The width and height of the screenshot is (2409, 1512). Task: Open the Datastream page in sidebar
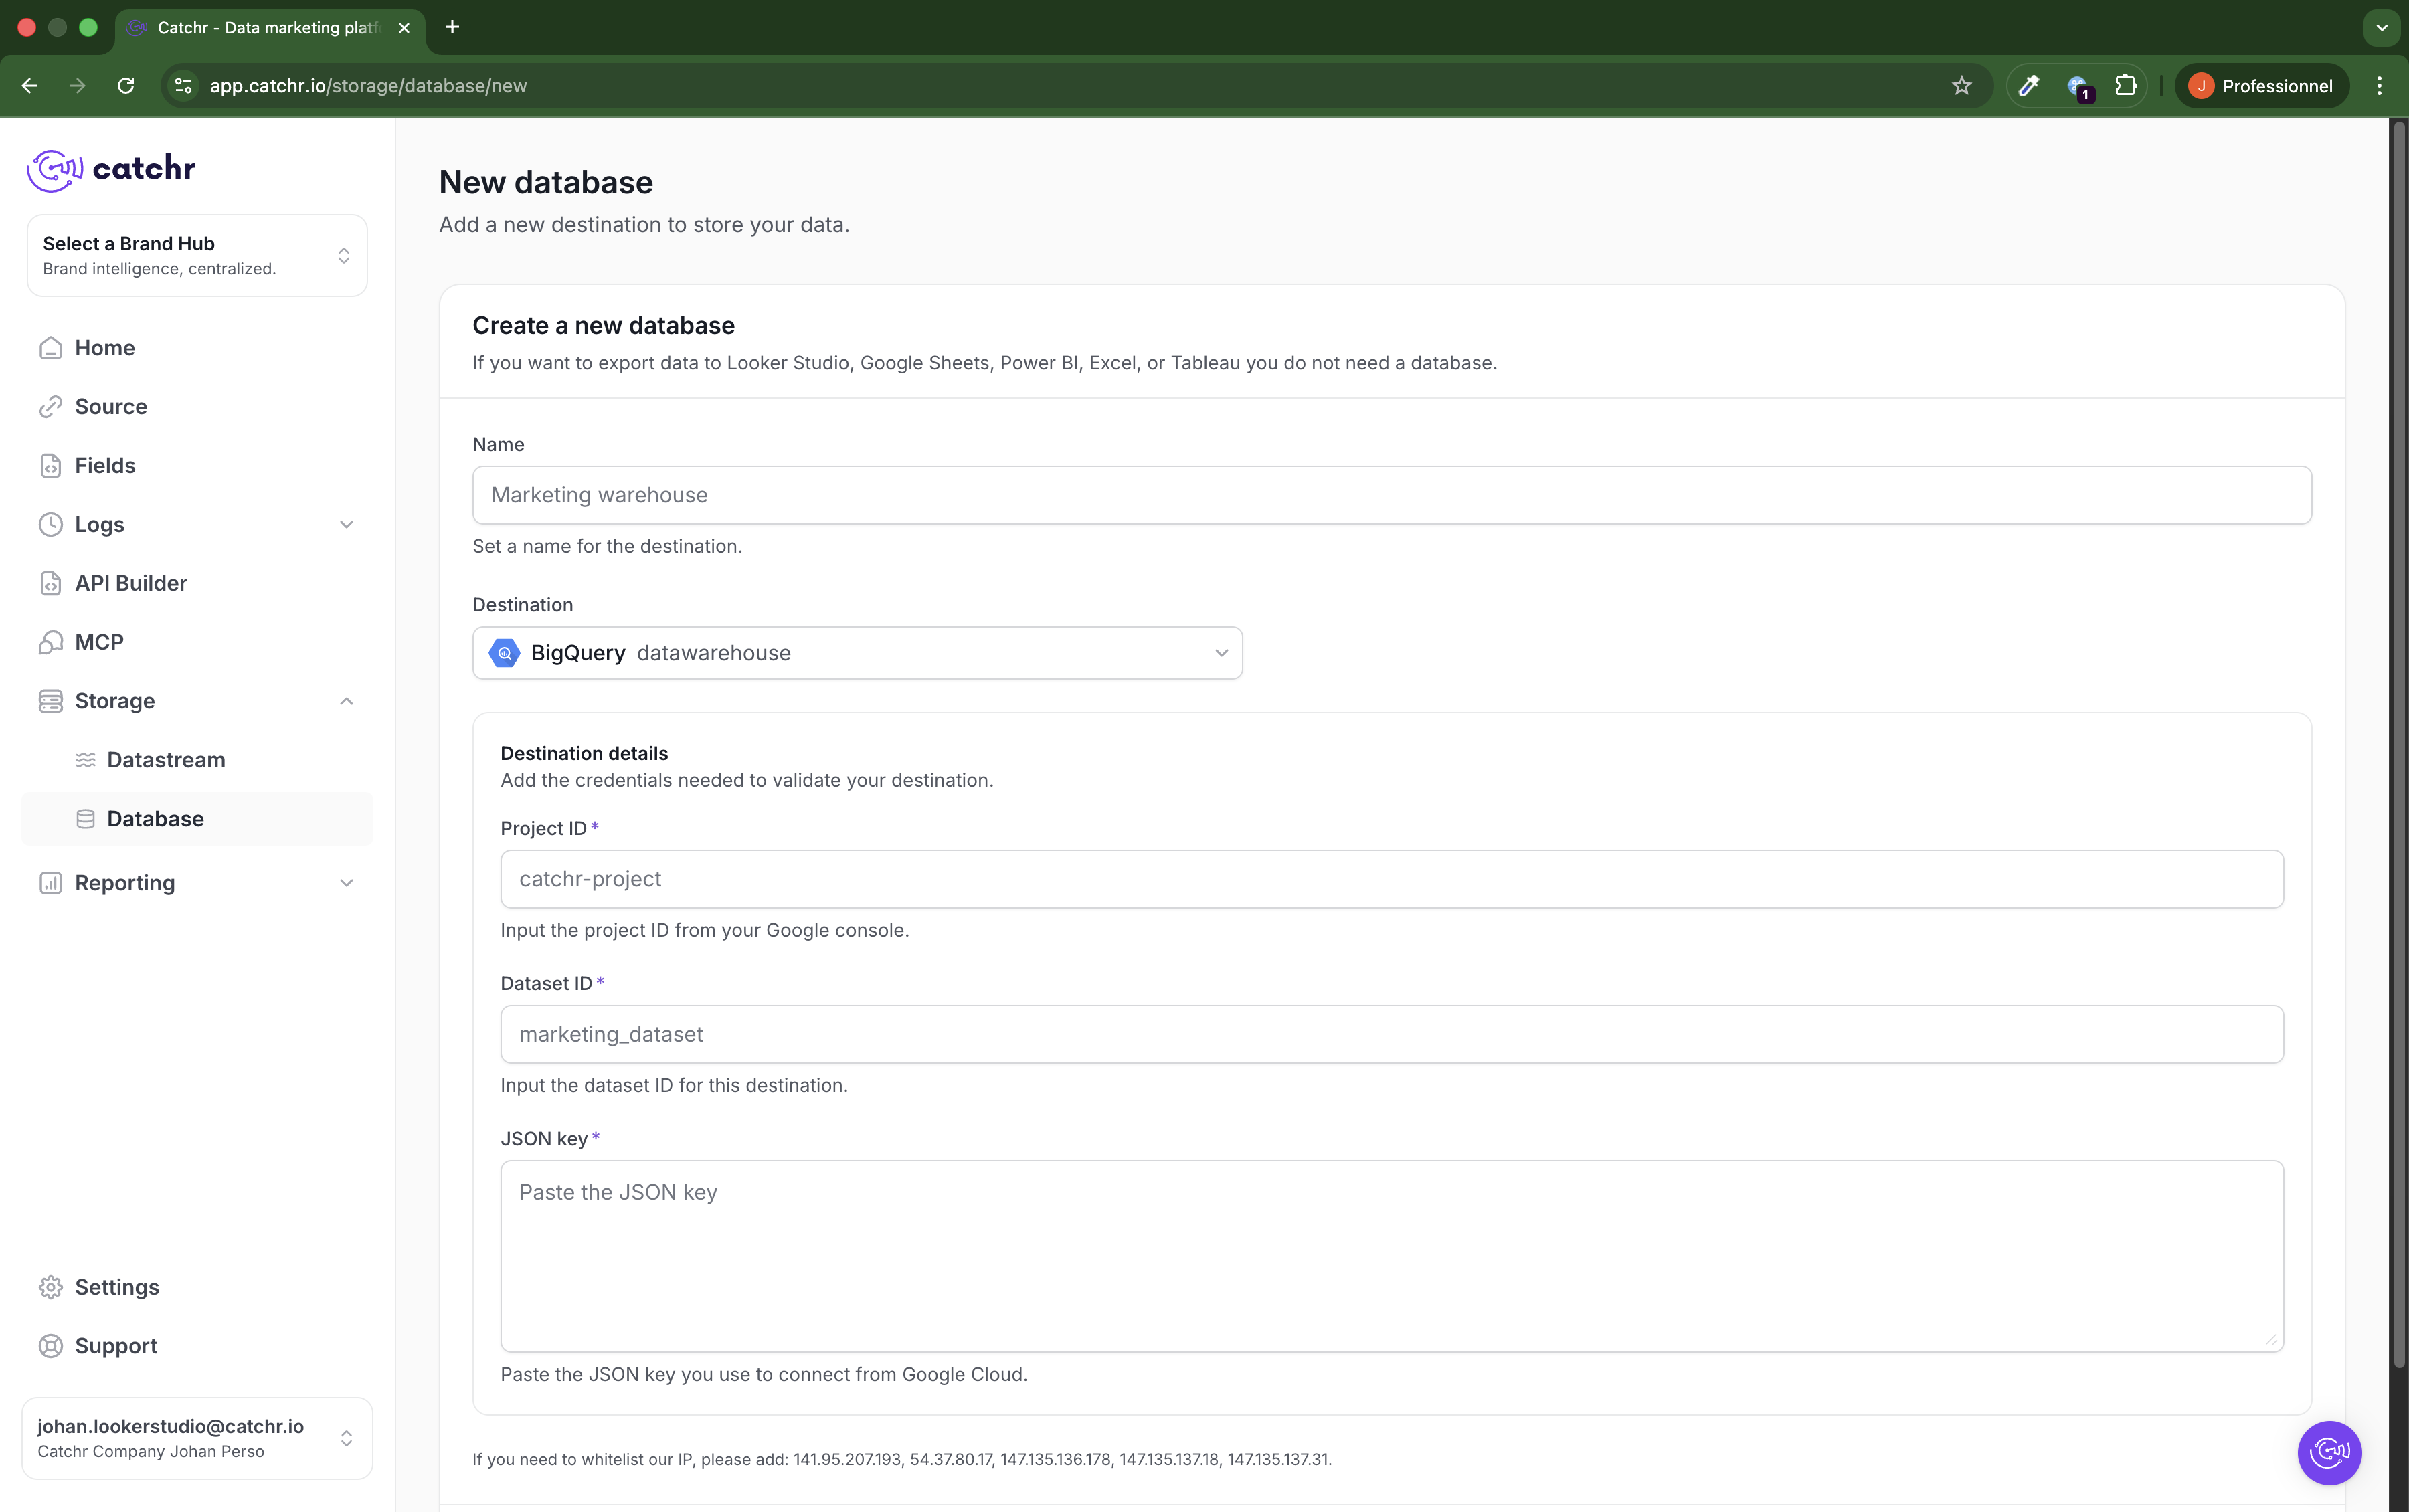coord(166,760)
